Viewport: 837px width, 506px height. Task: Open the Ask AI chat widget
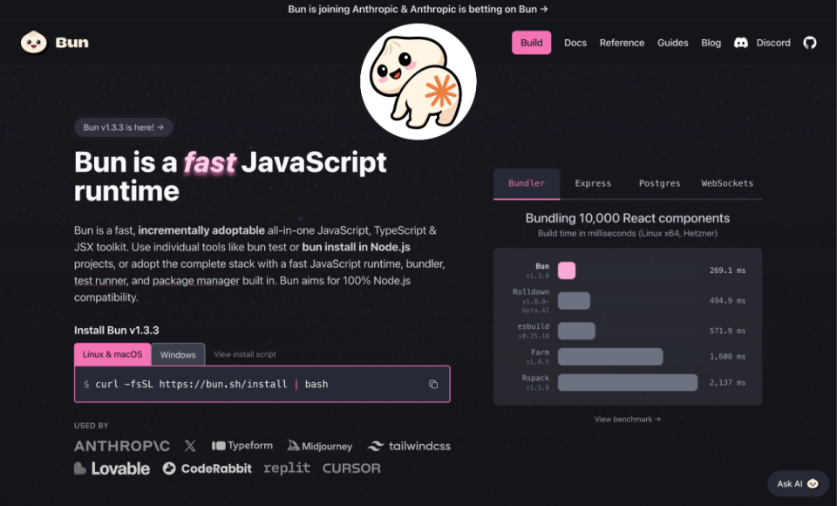[x=798, y=483]
